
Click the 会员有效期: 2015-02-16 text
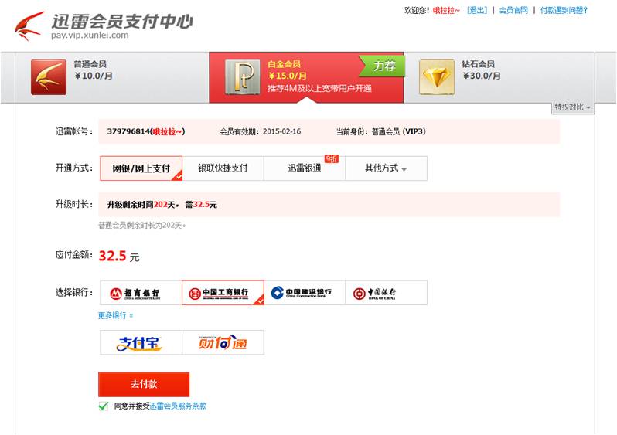tap(261, 131)
